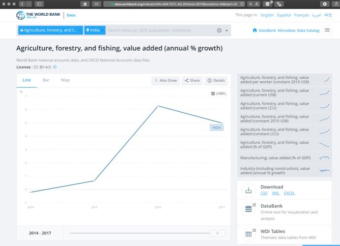Open the WDI Tables grid icon

pyautogui.click(x=249, y=234)
